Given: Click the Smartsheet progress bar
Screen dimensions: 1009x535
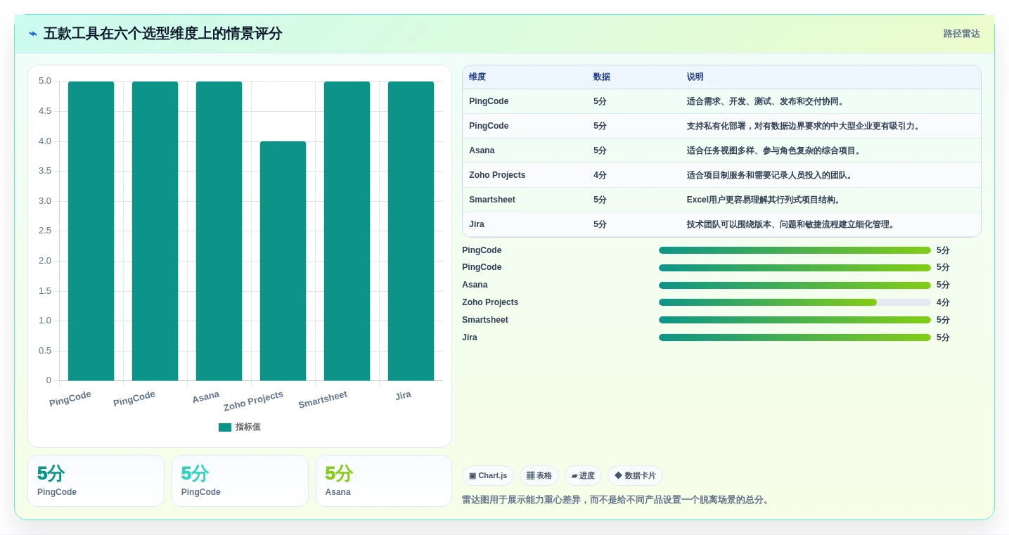Looking at the screenshot, I should pyautogui.click(x=795, y=320).
